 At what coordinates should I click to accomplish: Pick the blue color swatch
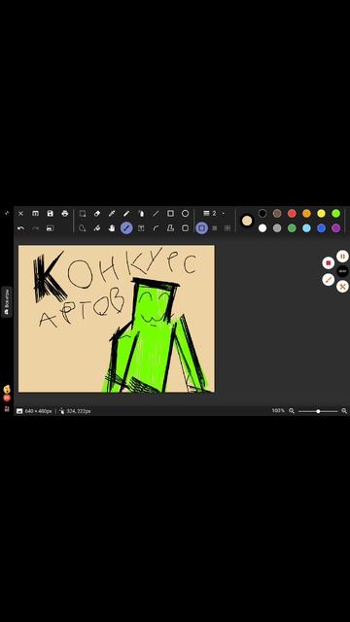(x=321, y=228)
